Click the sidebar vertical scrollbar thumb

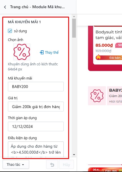[74, 28]
